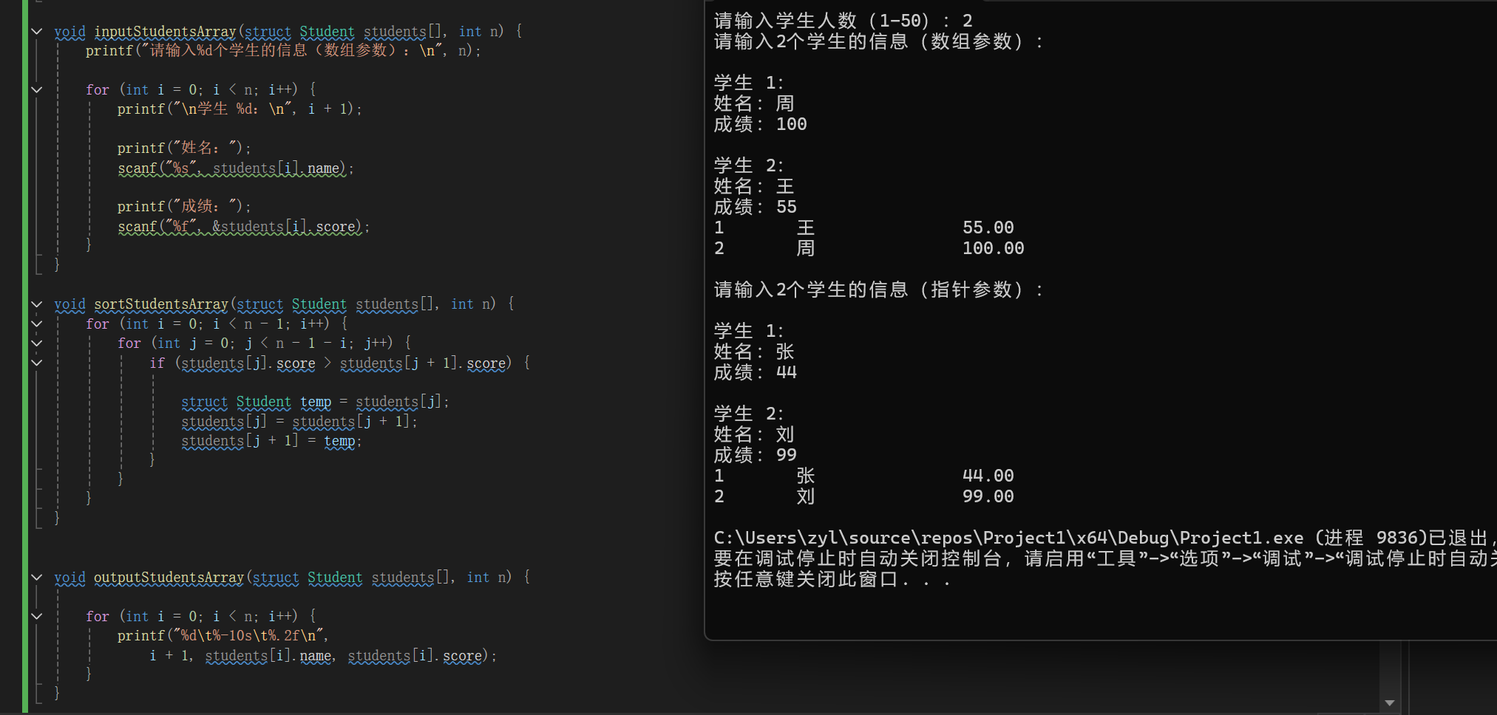Click the console line '请输入2个学生的信息（指针参数）'
The image size is (1497, 715).
coord(879,290)
